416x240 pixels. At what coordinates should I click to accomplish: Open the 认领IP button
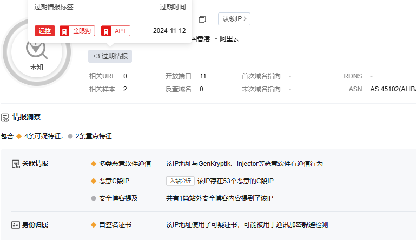[x=234, y=19]
